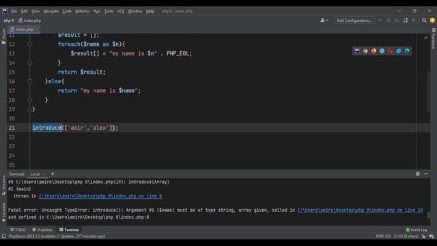
Task: Click the Run with Coverage icon
Action: [397, 20]
